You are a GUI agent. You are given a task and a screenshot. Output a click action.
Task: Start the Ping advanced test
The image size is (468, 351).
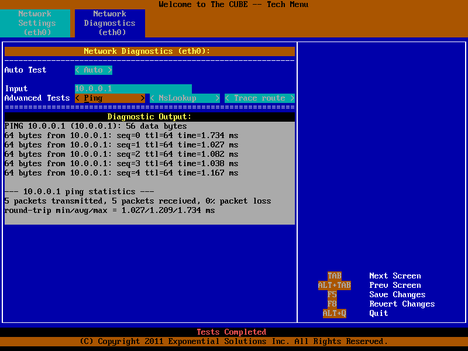pyautogui.click(x=110, y=98)
